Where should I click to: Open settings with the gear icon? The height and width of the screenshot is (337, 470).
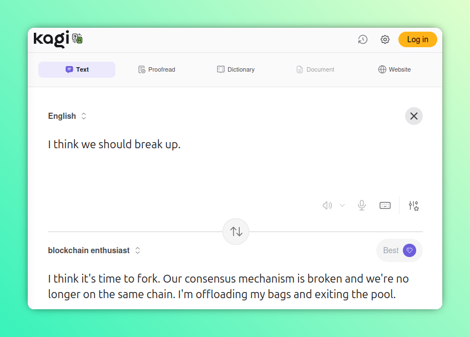[x=385, y=39]
